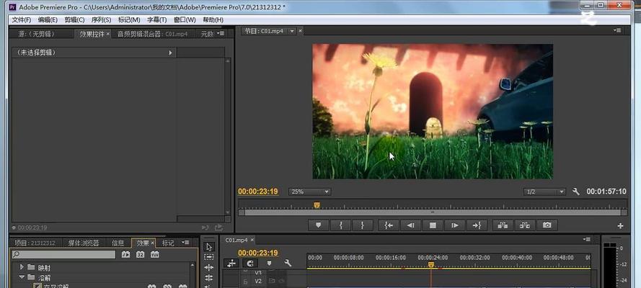Screen dimensions: 641x288
Task: Click the Mark In button
Action: pyautogui.click(x=340, y=225)
